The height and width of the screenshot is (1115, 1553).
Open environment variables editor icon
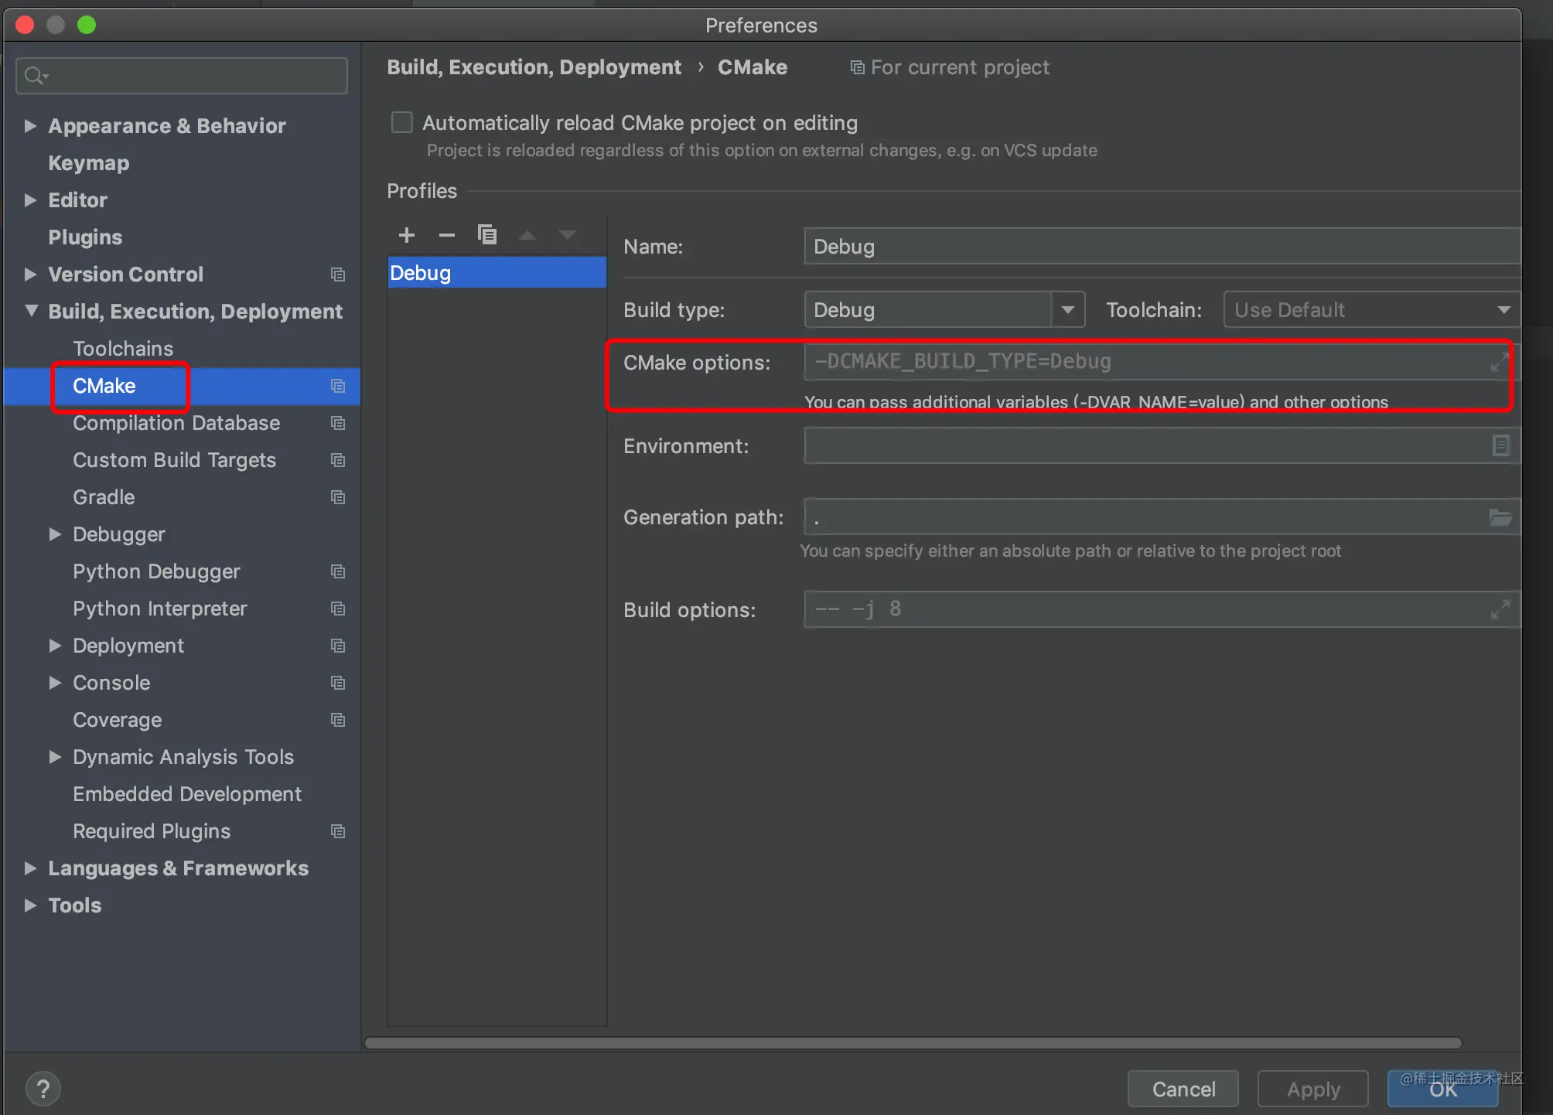point(1500,445)
